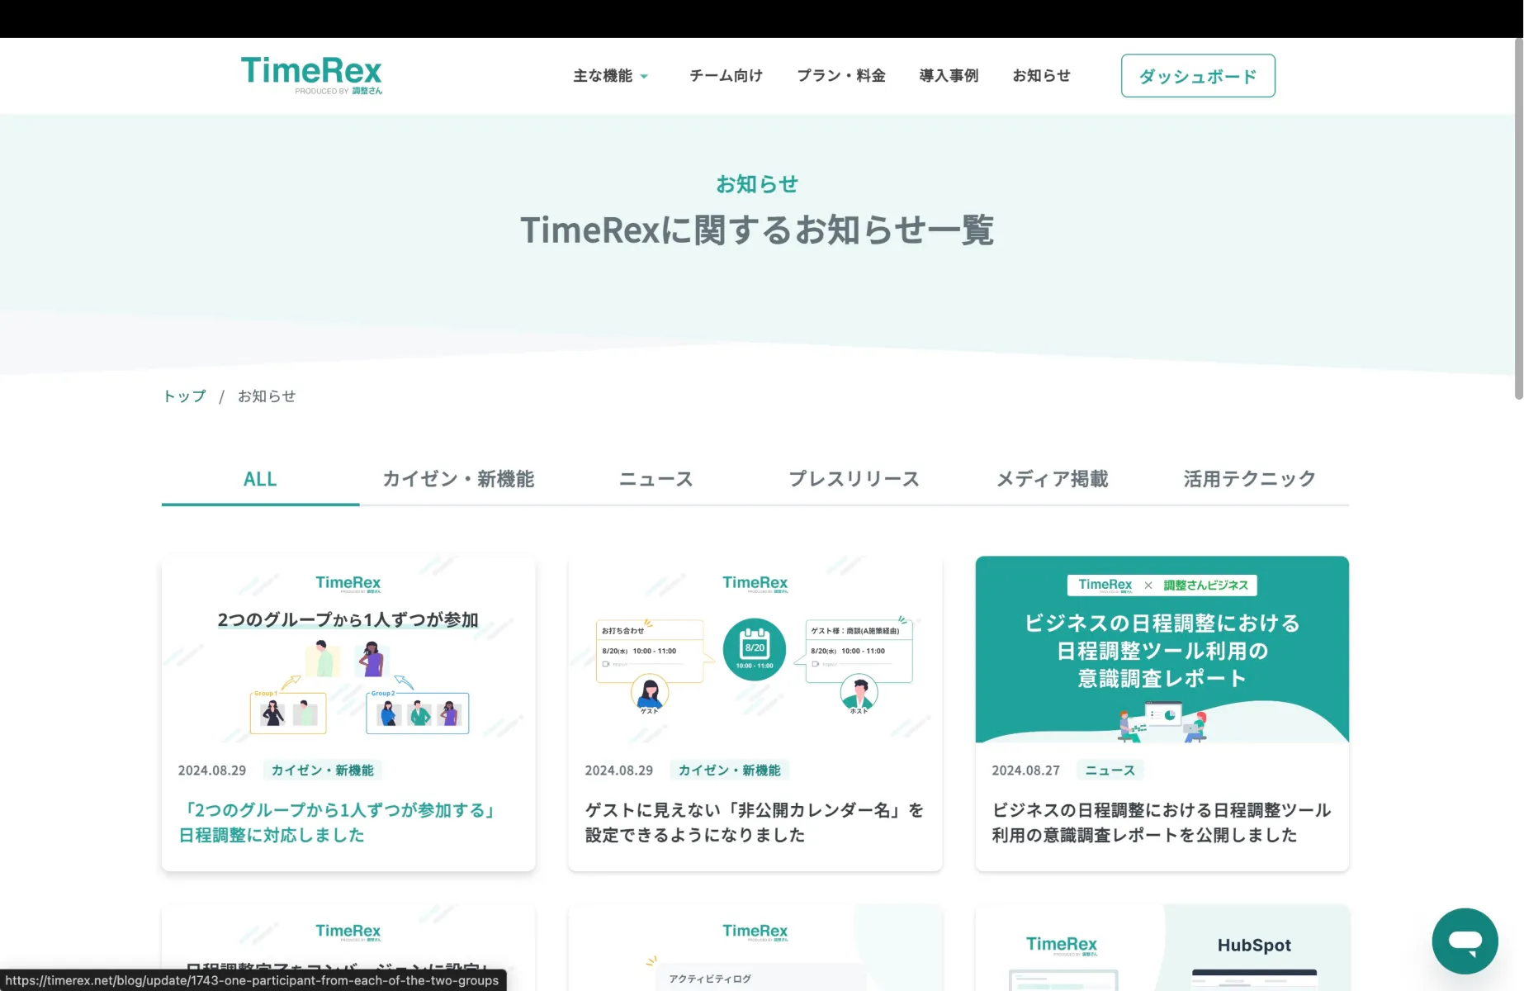
Task: Open article ゲストに見えない「非公開カレンダー名」
Action: pos(755,823)
